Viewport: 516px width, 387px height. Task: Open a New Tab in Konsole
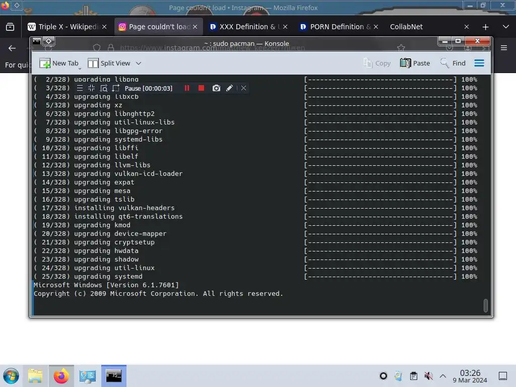58,63
